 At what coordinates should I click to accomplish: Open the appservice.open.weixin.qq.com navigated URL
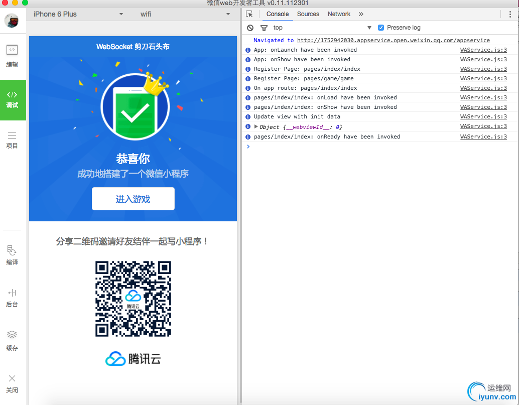tap(393, 40)
